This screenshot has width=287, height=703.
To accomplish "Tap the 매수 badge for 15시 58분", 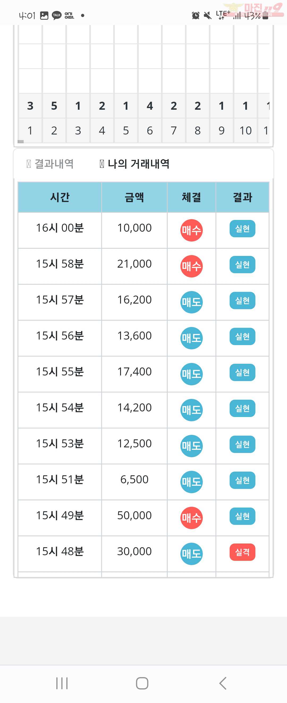I will [191, 266].
